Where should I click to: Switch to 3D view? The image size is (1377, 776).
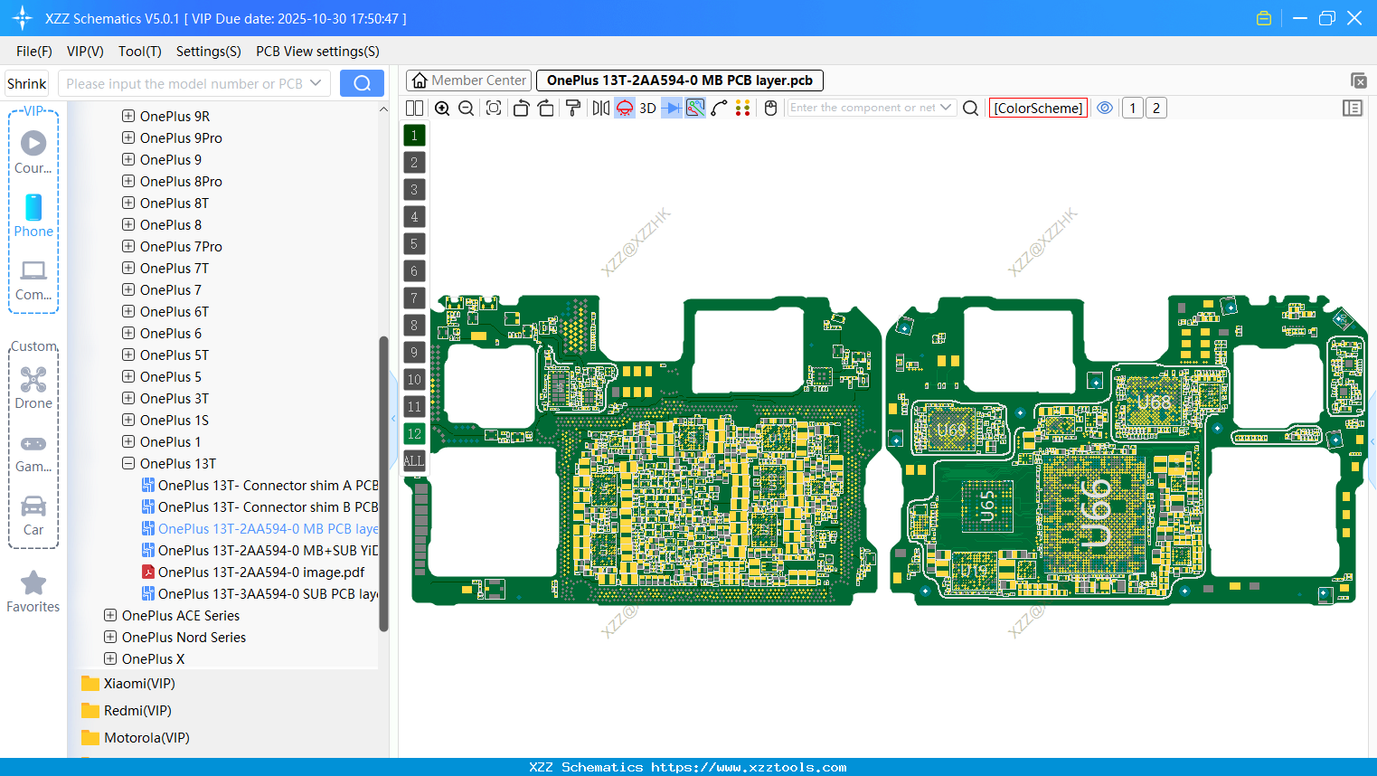tap(647, 109)
